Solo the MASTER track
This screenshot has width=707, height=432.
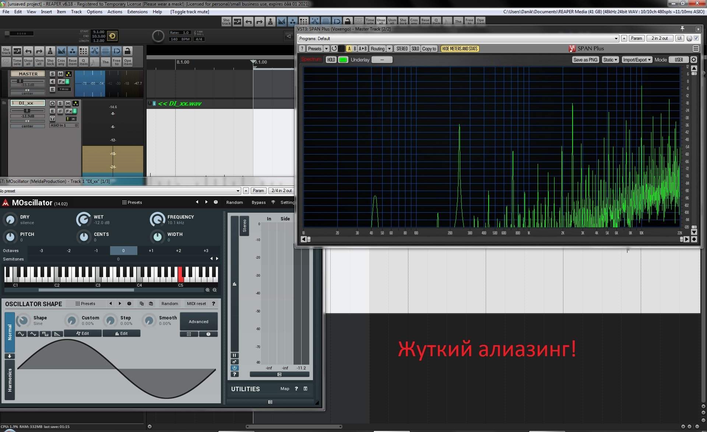(52, 74)
